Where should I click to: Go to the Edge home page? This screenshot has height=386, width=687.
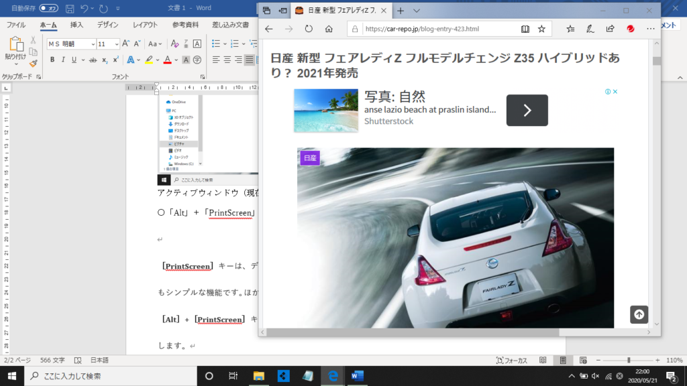coord(329,29)
